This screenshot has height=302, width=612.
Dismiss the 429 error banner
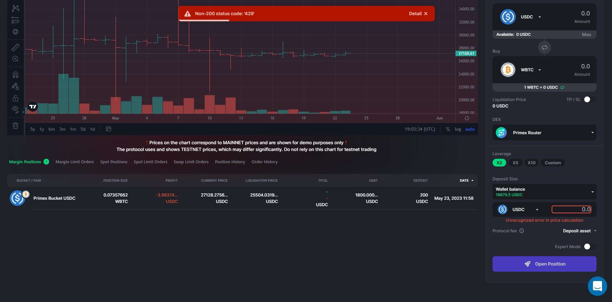pyautogui.click(x=426, y=14)
